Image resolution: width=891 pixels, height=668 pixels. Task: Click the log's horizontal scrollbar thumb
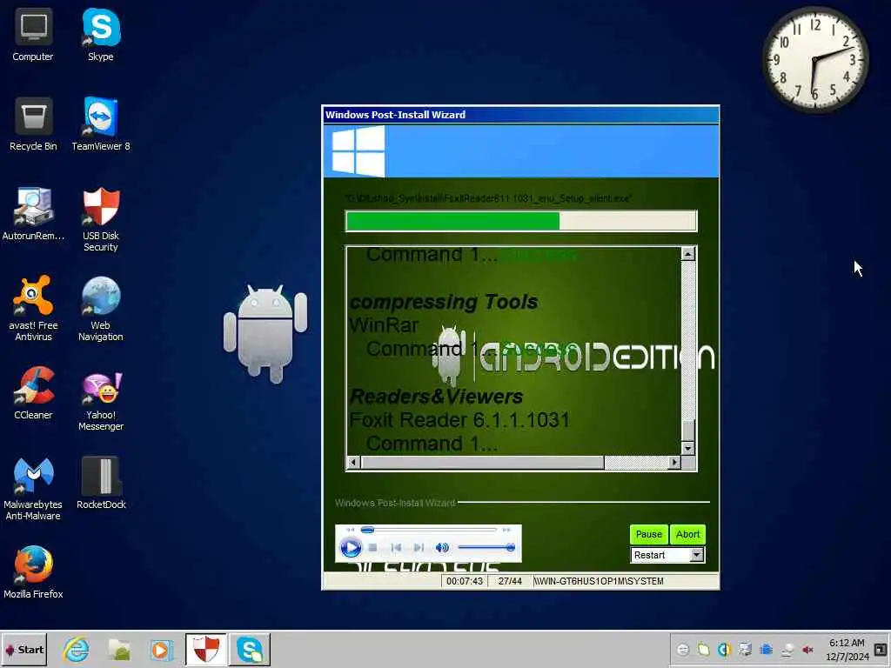point(482,463)
